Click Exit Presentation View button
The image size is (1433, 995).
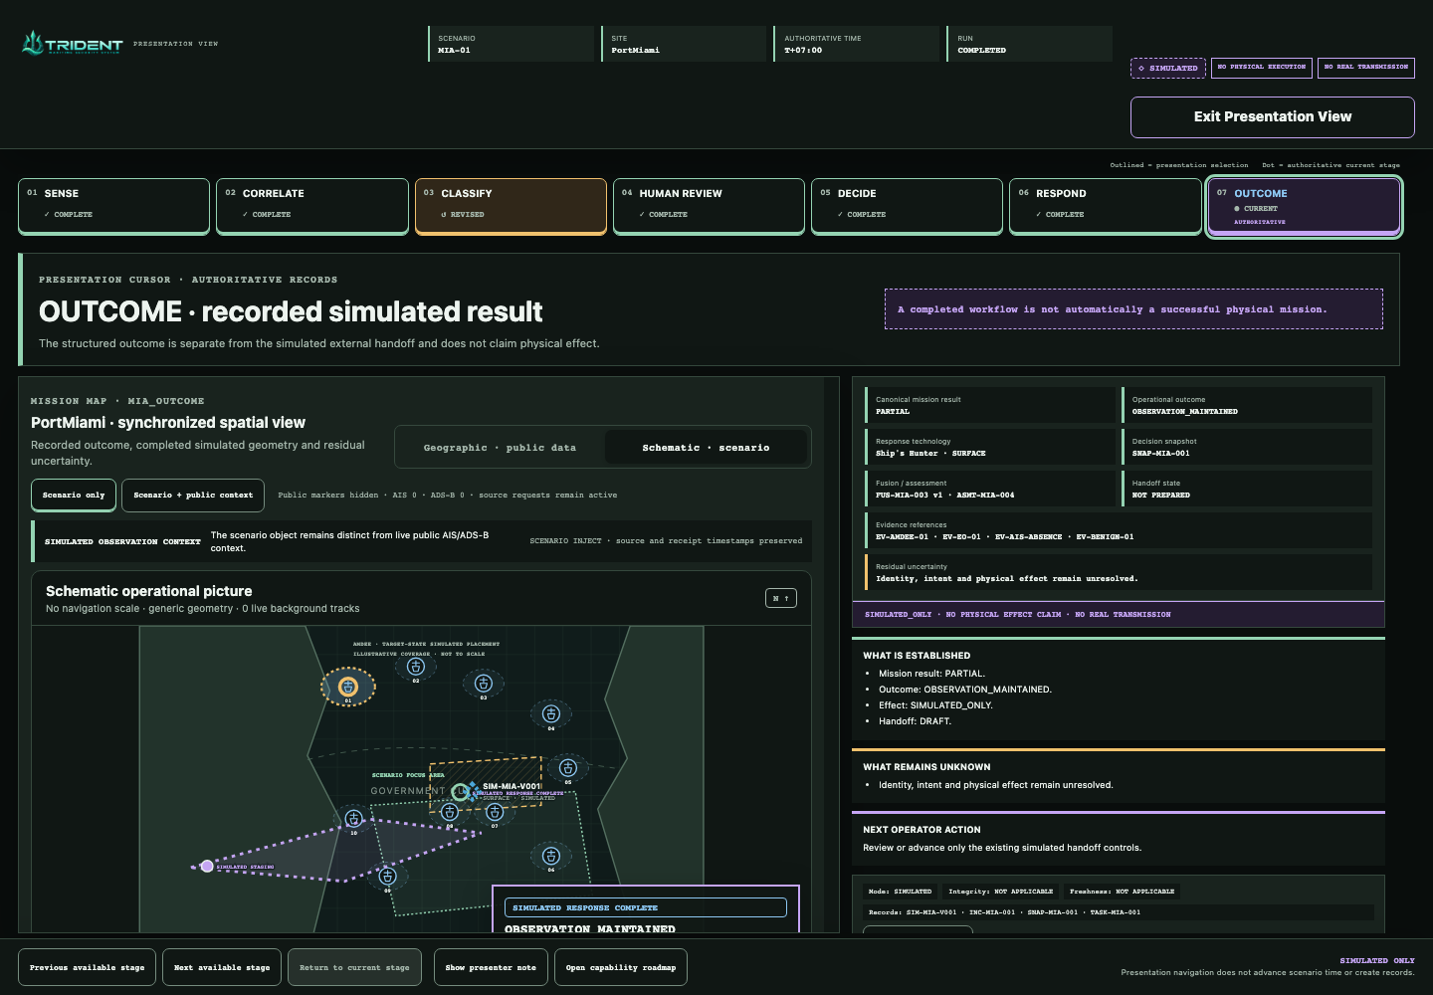1273,117
